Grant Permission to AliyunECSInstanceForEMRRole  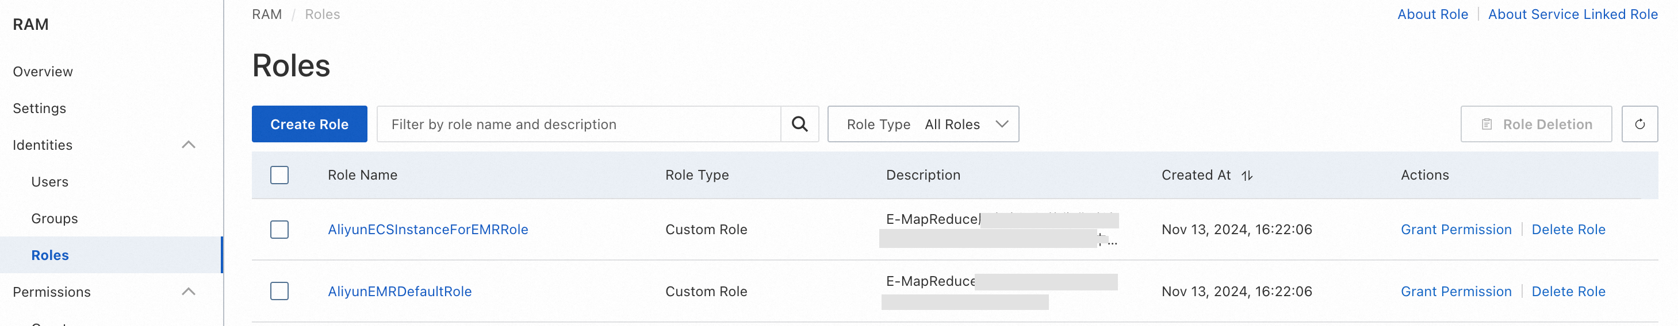pos(1455,230)
